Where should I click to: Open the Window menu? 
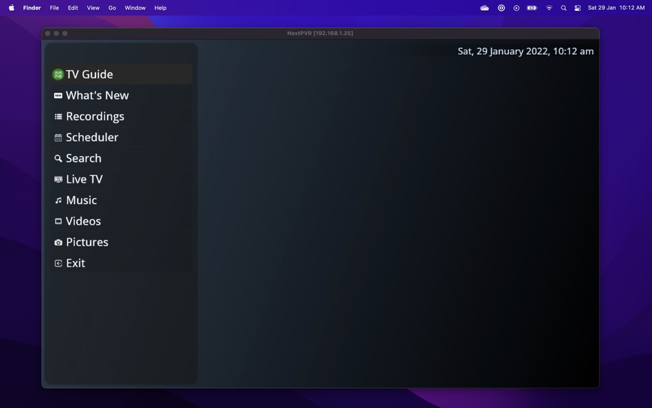coord(135,8)
